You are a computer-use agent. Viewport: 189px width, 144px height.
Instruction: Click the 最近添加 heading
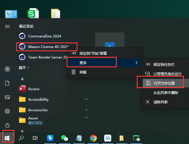pos(26,26)
